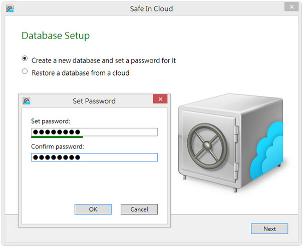Click the Set Password dialog app icon
This screenshot has height=248, width=303.
click(x=27, y=101)
